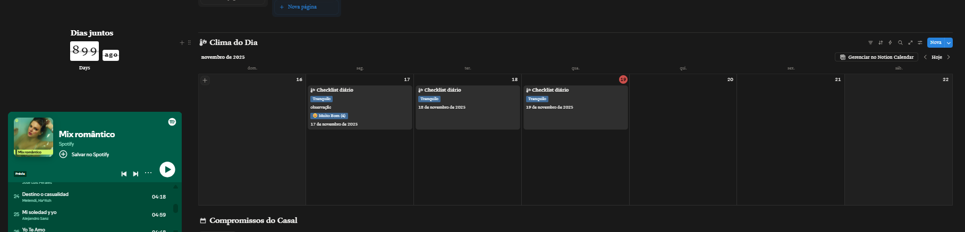Open automations lightning bolt icon

[x=890, y=42]
